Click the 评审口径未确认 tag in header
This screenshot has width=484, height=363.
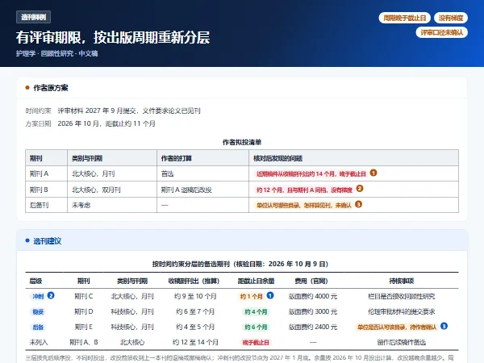tap(442, 32)
